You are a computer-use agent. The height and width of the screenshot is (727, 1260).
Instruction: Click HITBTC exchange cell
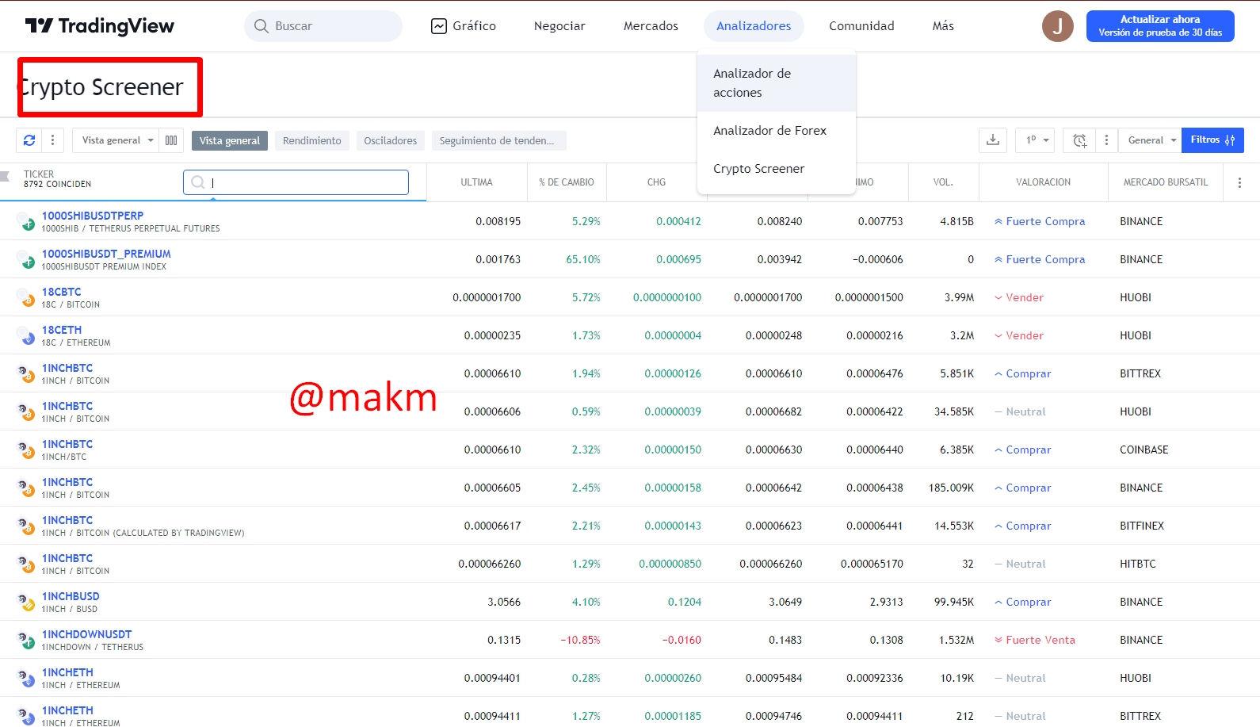coord(1138,564)
